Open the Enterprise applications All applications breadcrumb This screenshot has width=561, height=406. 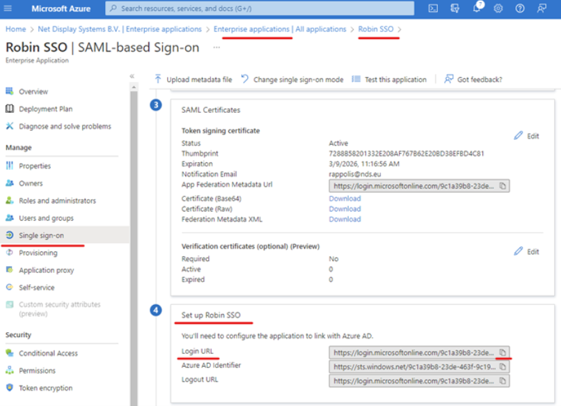pos(280,29)
